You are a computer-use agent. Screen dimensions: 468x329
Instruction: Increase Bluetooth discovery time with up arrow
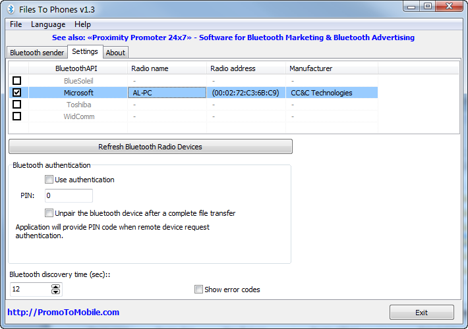pos(55,287)
